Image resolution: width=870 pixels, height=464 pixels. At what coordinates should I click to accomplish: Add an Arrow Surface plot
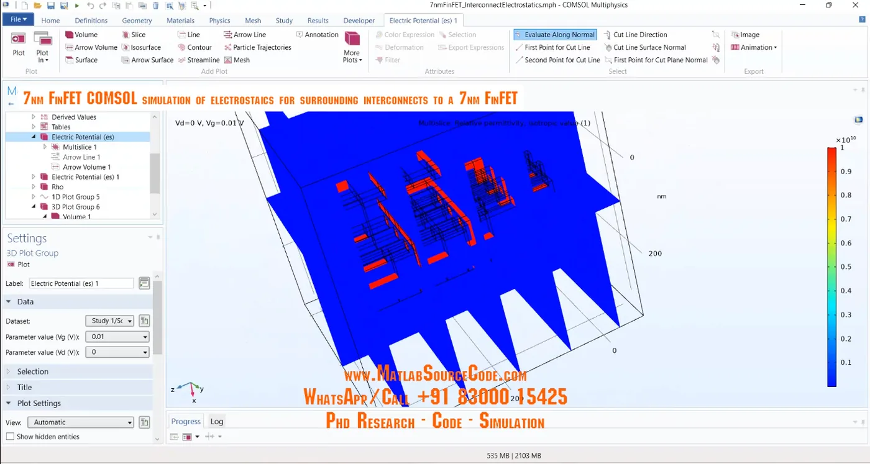pos(147,60)
